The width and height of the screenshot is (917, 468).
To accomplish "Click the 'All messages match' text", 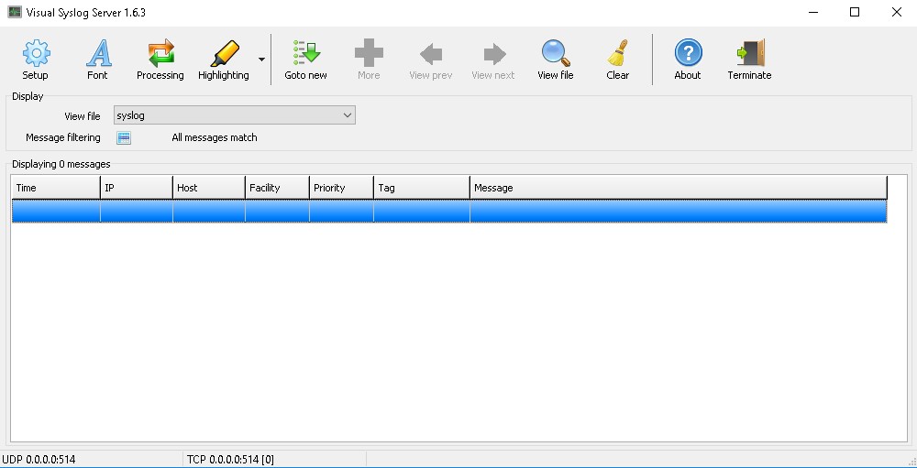I will [x=215, y=138].
